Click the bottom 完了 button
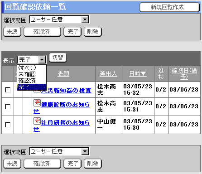This screenshot has width=202, height=174. [x=72, y=164]
